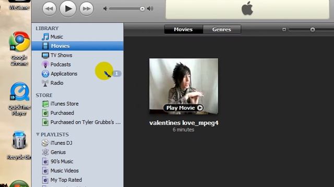Select Podcasts in the sidebar
This screenshot has width=334, height=187.
(x=61, y=64)
